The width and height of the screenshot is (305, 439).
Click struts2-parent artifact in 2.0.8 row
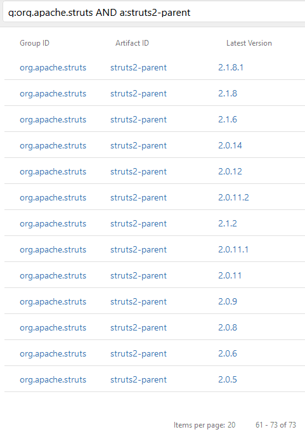pos(138,328)
